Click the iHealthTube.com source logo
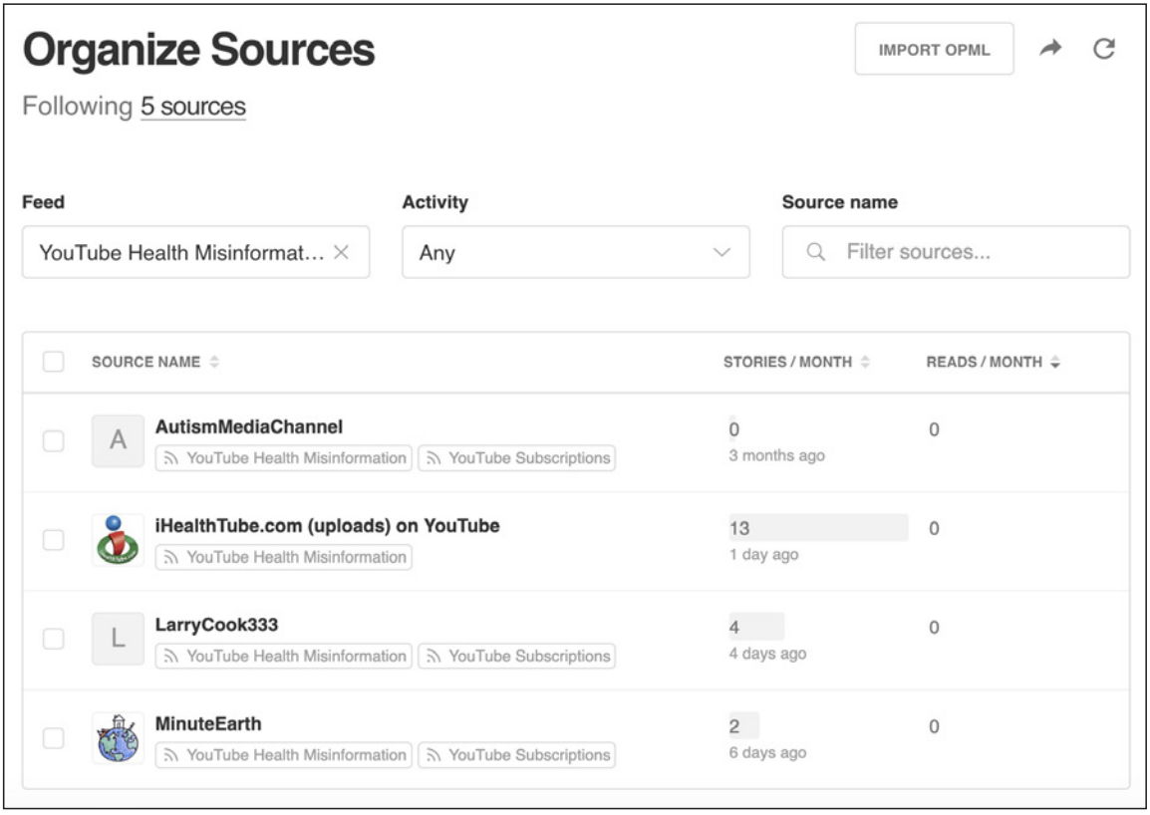This screenshot has width=1150, height=815. click(x=118, y=540)
